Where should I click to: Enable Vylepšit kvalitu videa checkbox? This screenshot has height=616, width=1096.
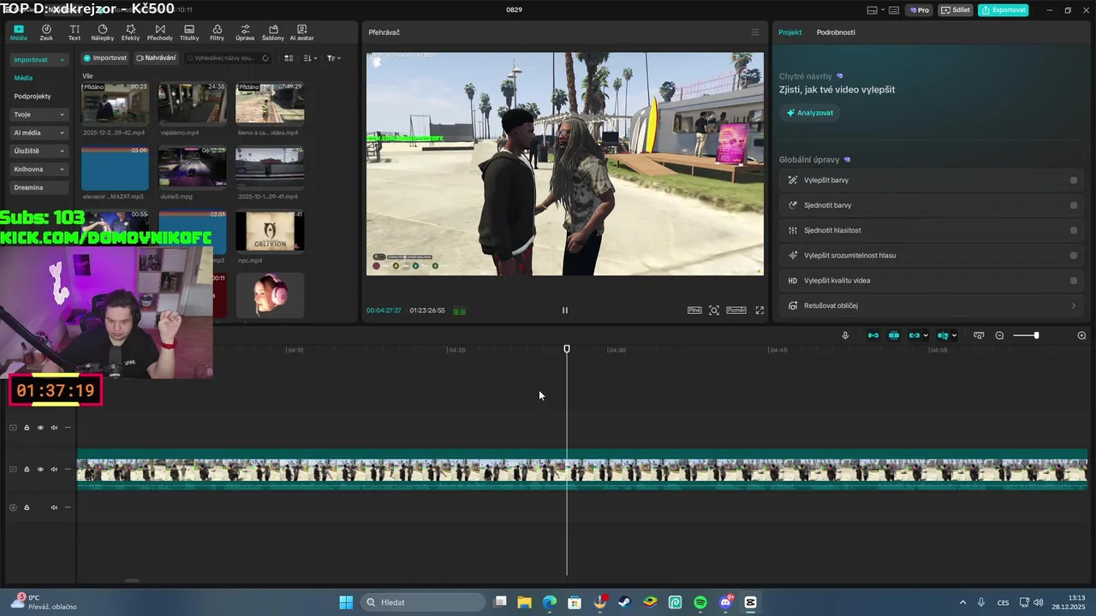click(x=1074, y=281)
